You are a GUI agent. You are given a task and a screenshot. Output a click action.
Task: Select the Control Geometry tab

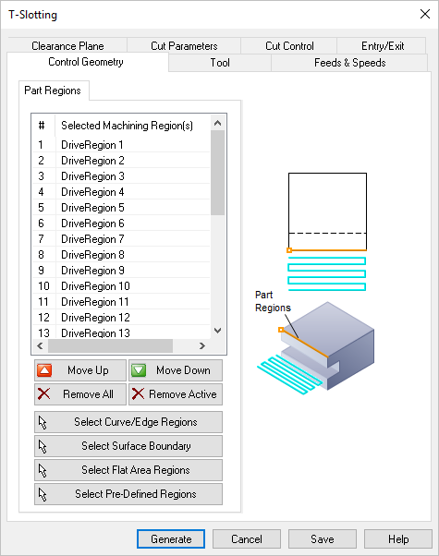click(86, 62)
